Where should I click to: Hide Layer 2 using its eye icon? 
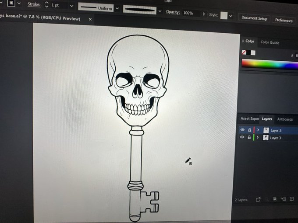click(x=242, y=130)
